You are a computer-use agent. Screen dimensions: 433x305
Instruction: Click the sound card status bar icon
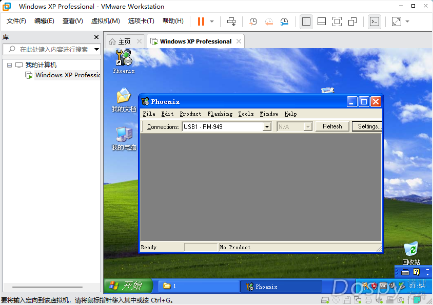pyautogui.click(x=379, y=300)
